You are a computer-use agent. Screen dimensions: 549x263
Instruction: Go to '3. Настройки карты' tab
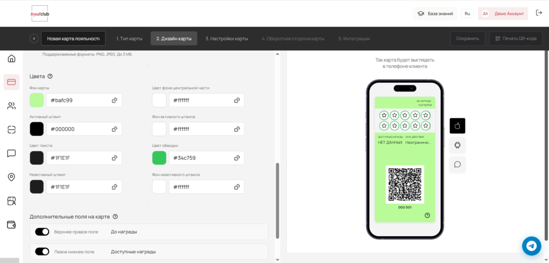(x=227, y=38)
